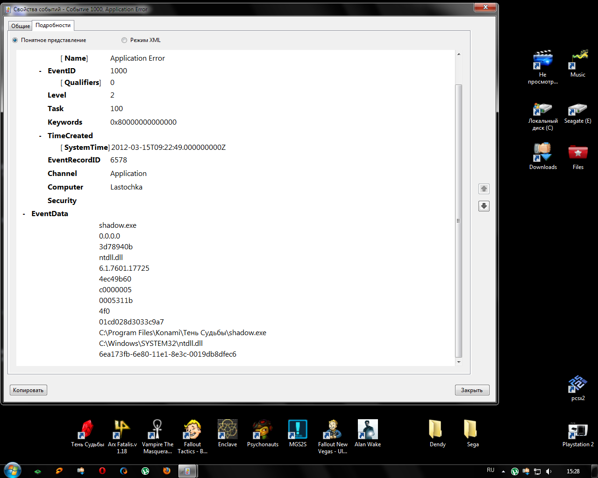Click the fault offset '0005311b'
This screenshot has width=598, height=478.
pyautogui.click(x=116, y=301)
